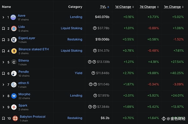
Task: Expand the Ethena row chevron
Action: [3, 62]
